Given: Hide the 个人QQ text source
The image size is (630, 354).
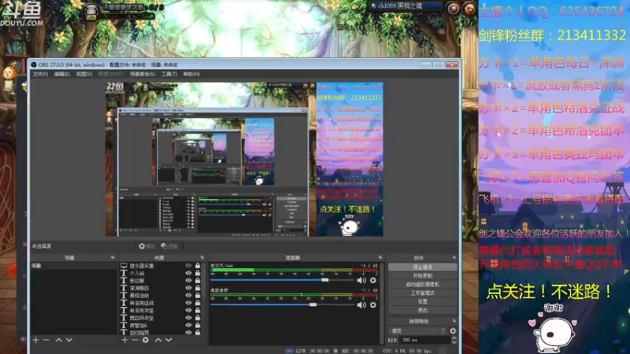Looking at the screenshot, I should pyautogui.click(x=188, y=273).
